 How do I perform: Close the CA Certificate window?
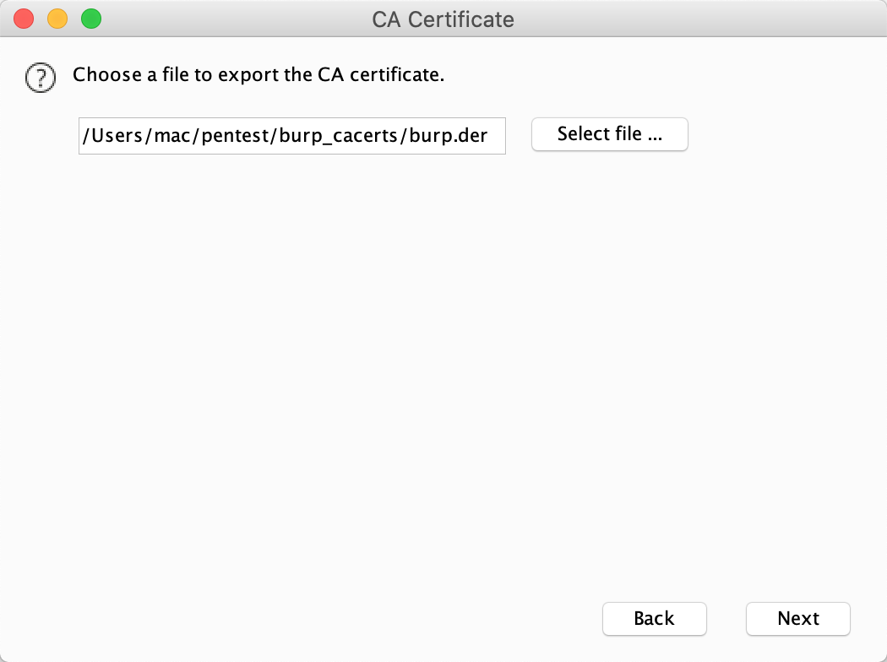(x=24, y=19)
